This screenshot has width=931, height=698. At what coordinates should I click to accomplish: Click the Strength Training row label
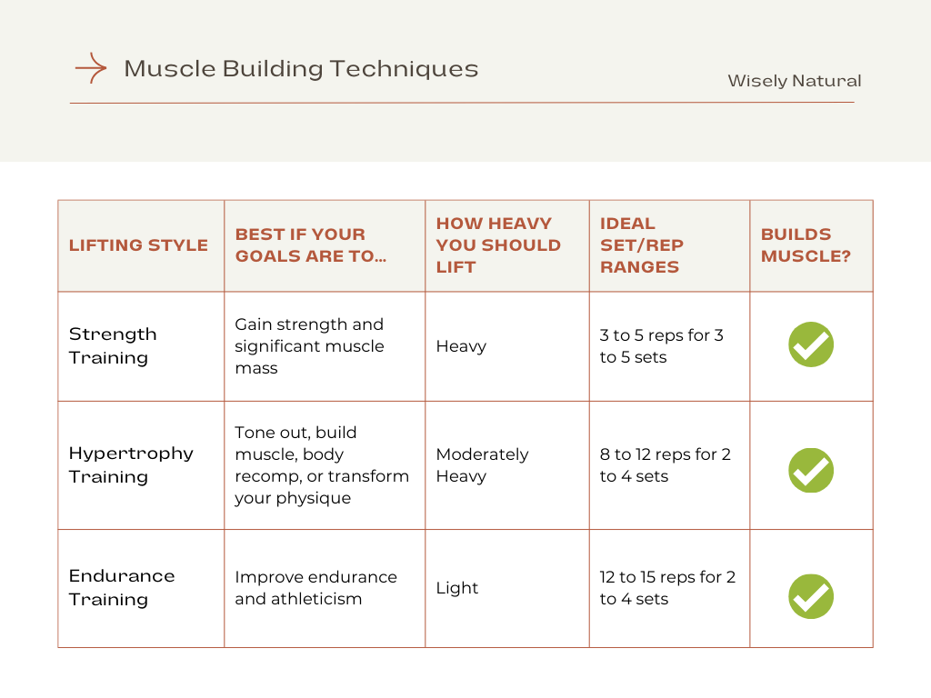(x=113, y=346)
